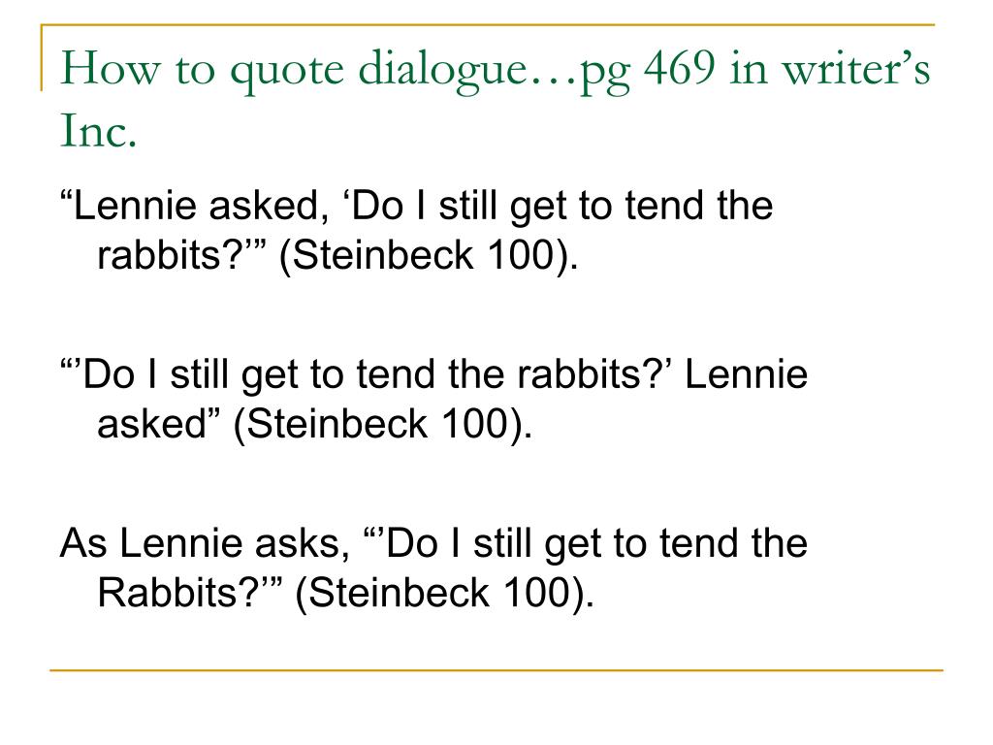Viewport: 993px width, 745px height.
Task: Click the first example's "(Steinbeck 100)" citation
Action: click(428, 255)
